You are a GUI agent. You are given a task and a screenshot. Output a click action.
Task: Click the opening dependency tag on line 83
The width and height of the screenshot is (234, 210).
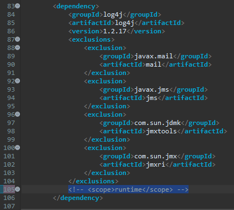click(76, 6)
